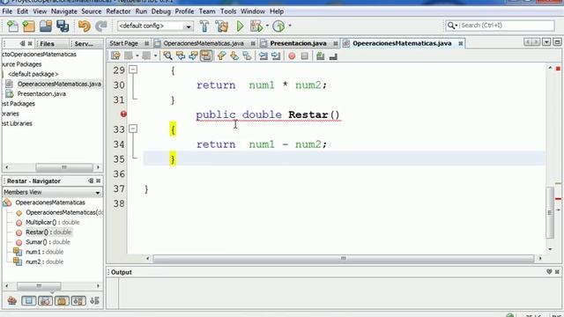
Task: Click the Toggle Bookmark icon
Action: point(247,55)
